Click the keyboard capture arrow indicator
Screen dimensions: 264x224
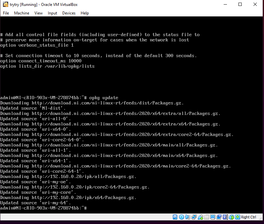[237, 217]
